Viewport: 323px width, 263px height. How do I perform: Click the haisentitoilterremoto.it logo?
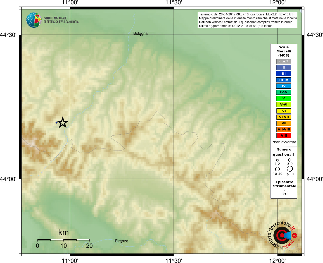click(282, 235)
